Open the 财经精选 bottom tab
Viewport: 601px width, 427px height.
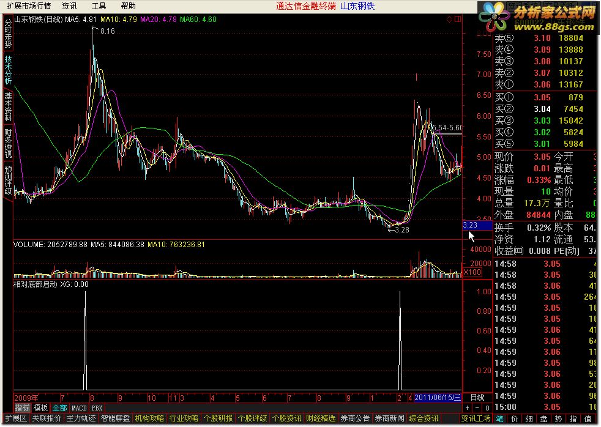(x=321, y=418)
